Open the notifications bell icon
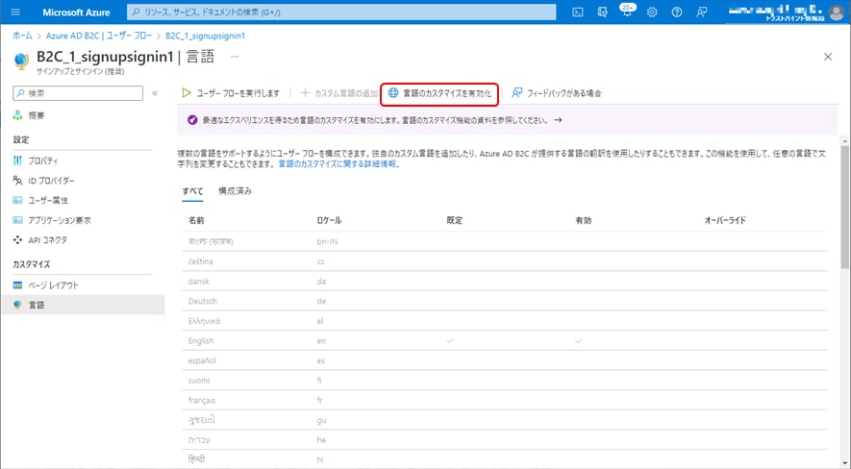This screenshot has width=851, height=469. pos(627,12)
